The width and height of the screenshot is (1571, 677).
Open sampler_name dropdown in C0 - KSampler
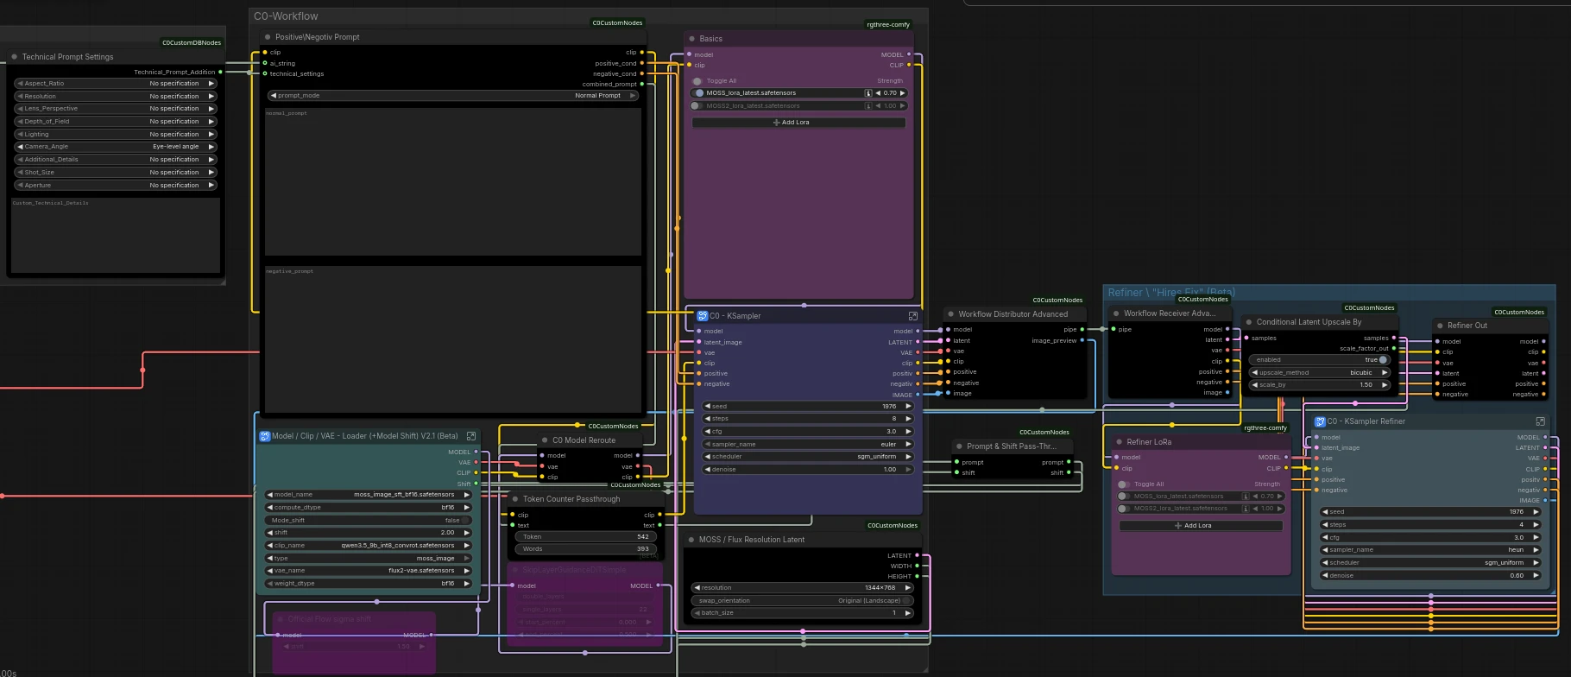pyautogui.click(x=808, y=445)
